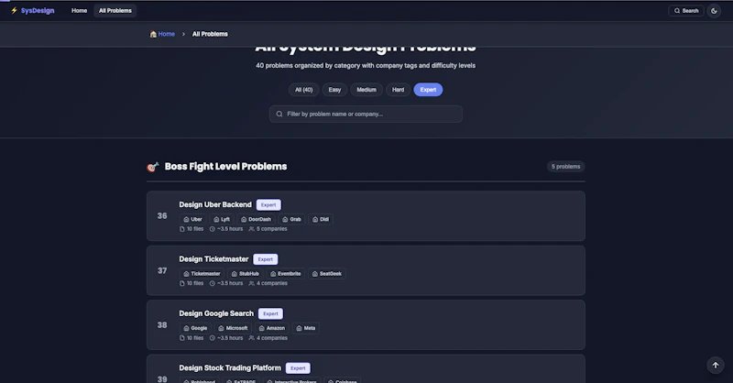The image size is (733, 383).
Task: Click the Ticketmaster company tag
Action: pos(202,274)
